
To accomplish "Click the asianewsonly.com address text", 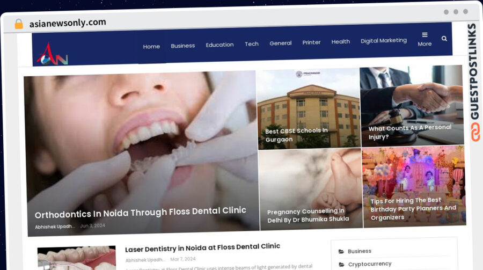I will click(x=68, y=23).
